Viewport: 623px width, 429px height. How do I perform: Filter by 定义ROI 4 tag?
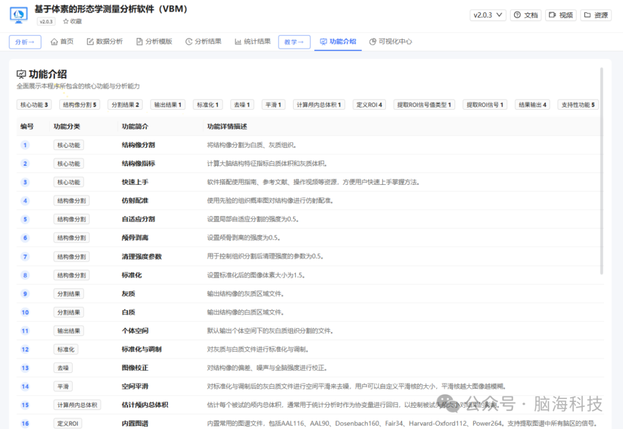pyautogui.click(x=369, y=105)
